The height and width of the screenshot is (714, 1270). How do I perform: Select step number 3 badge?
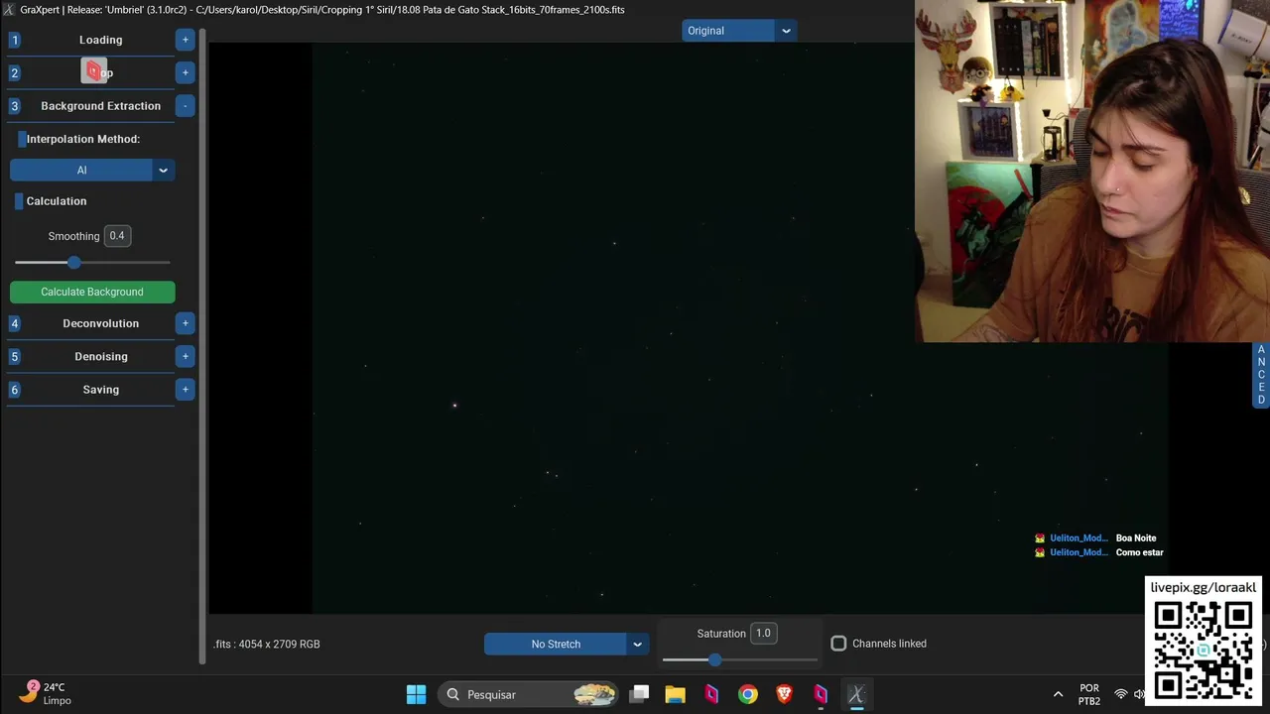(14, 106)
